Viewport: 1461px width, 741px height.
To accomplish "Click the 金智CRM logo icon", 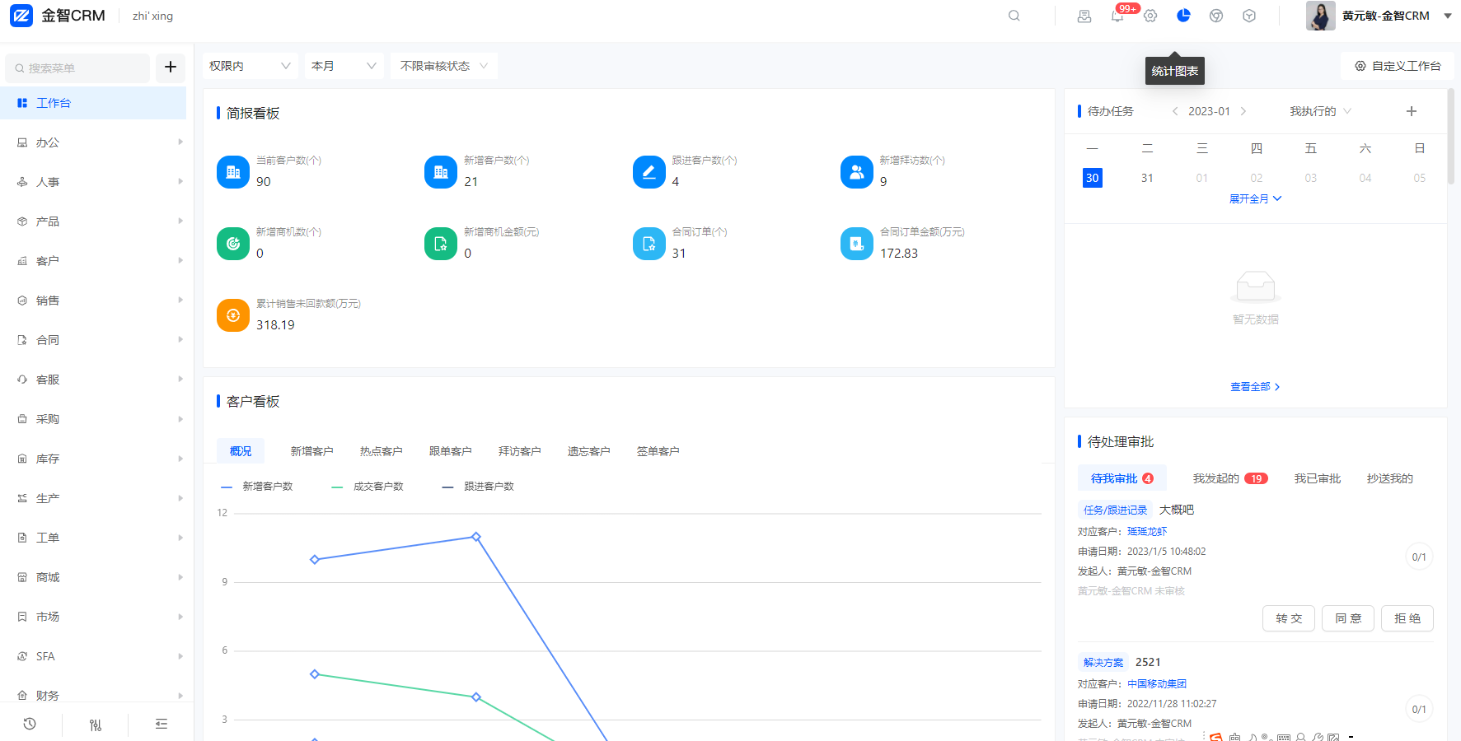I will pyautogui.click(x=21, y=16).
